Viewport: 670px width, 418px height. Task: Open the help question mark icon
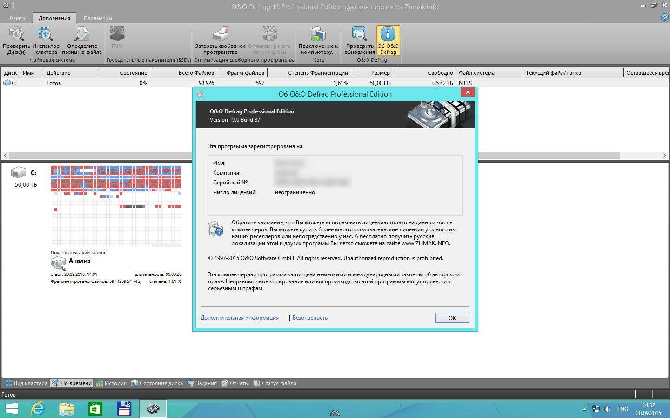click(x=665, y=17)
